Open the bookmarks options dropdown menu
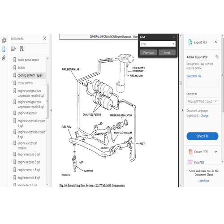Viewport: 224px width, 224px height. click(x=13, y=49)
